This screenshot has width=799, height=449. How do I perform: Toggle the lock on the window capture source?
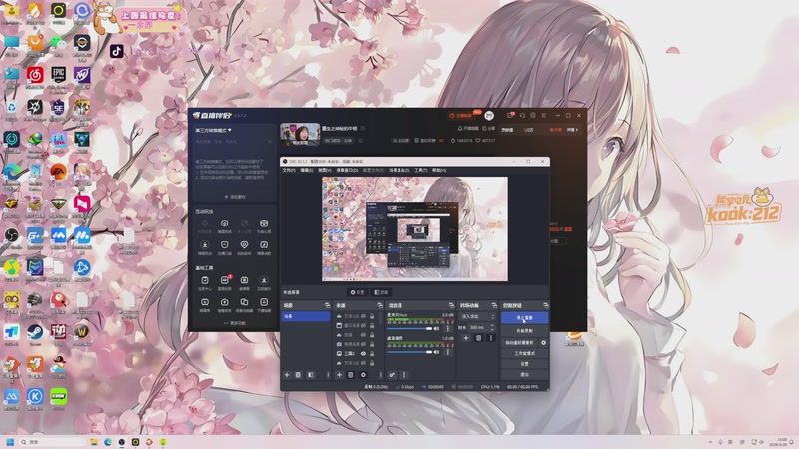coord(372,325)
